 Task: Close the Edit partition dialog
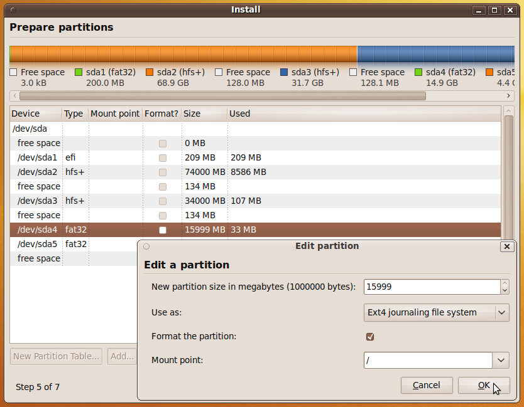pyautogui.click(x=507, y=246)
